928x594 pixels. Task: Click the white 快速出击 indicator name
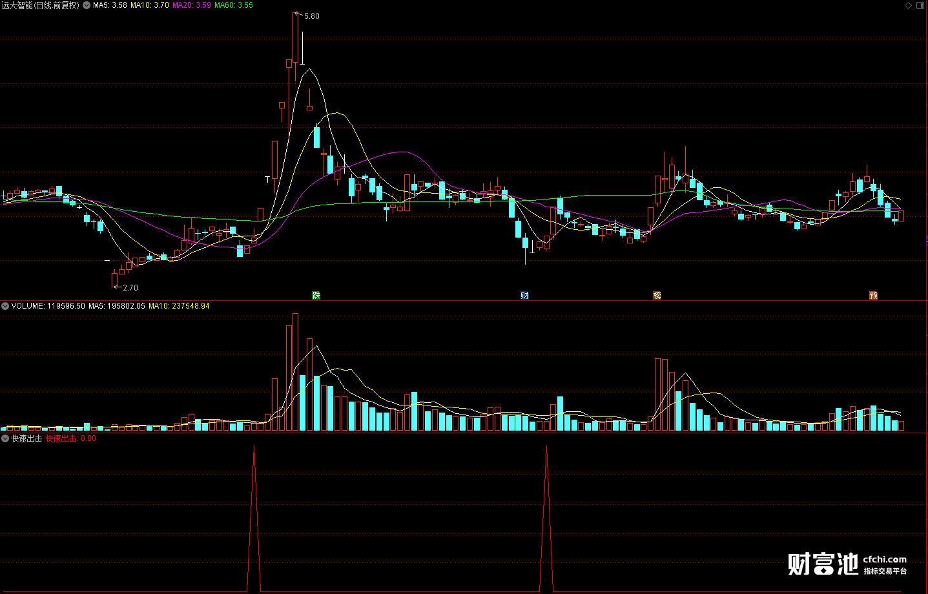[x=27, y=438]
